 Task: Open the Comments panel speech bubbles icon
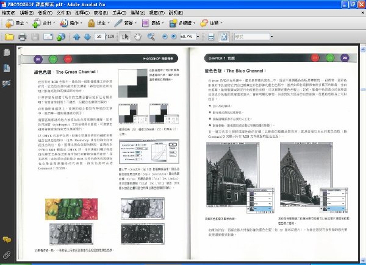[x=7, y=239]
